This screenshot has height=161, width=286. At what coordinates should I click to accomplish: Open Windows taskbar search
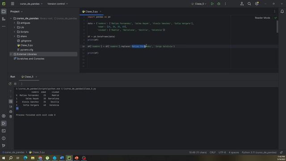tap(11, 158)
